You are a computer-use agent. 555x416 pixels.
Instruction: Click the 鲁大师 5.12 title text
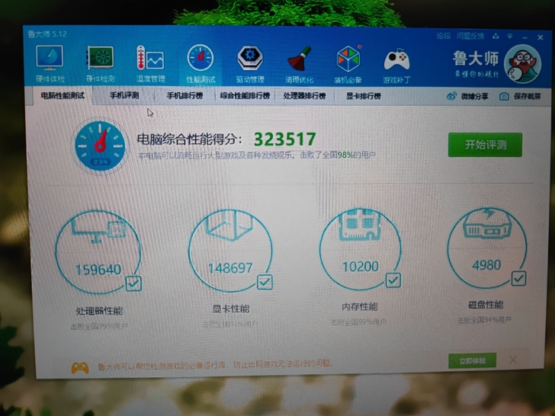tap(47, 34)
